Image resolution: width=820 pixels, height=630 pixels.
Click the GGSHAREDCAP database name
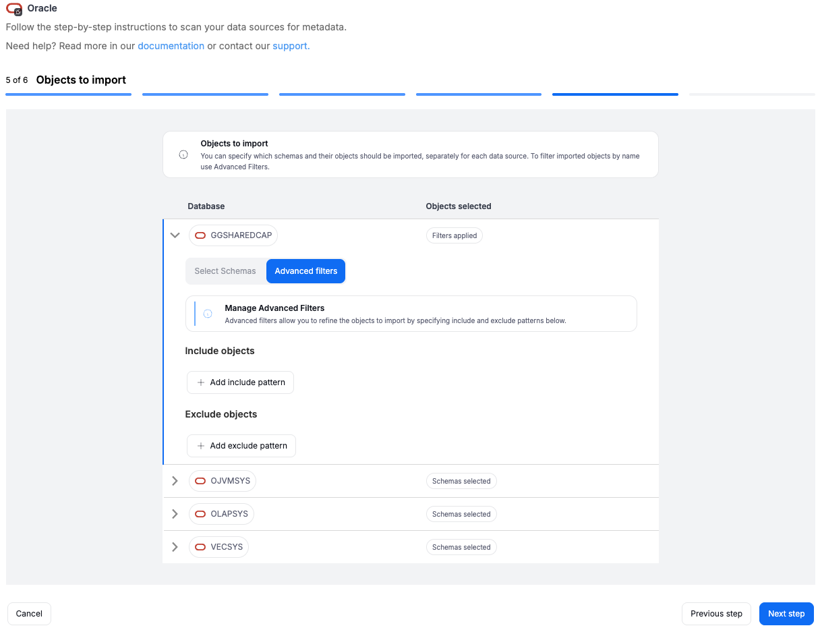pos(241,235)
